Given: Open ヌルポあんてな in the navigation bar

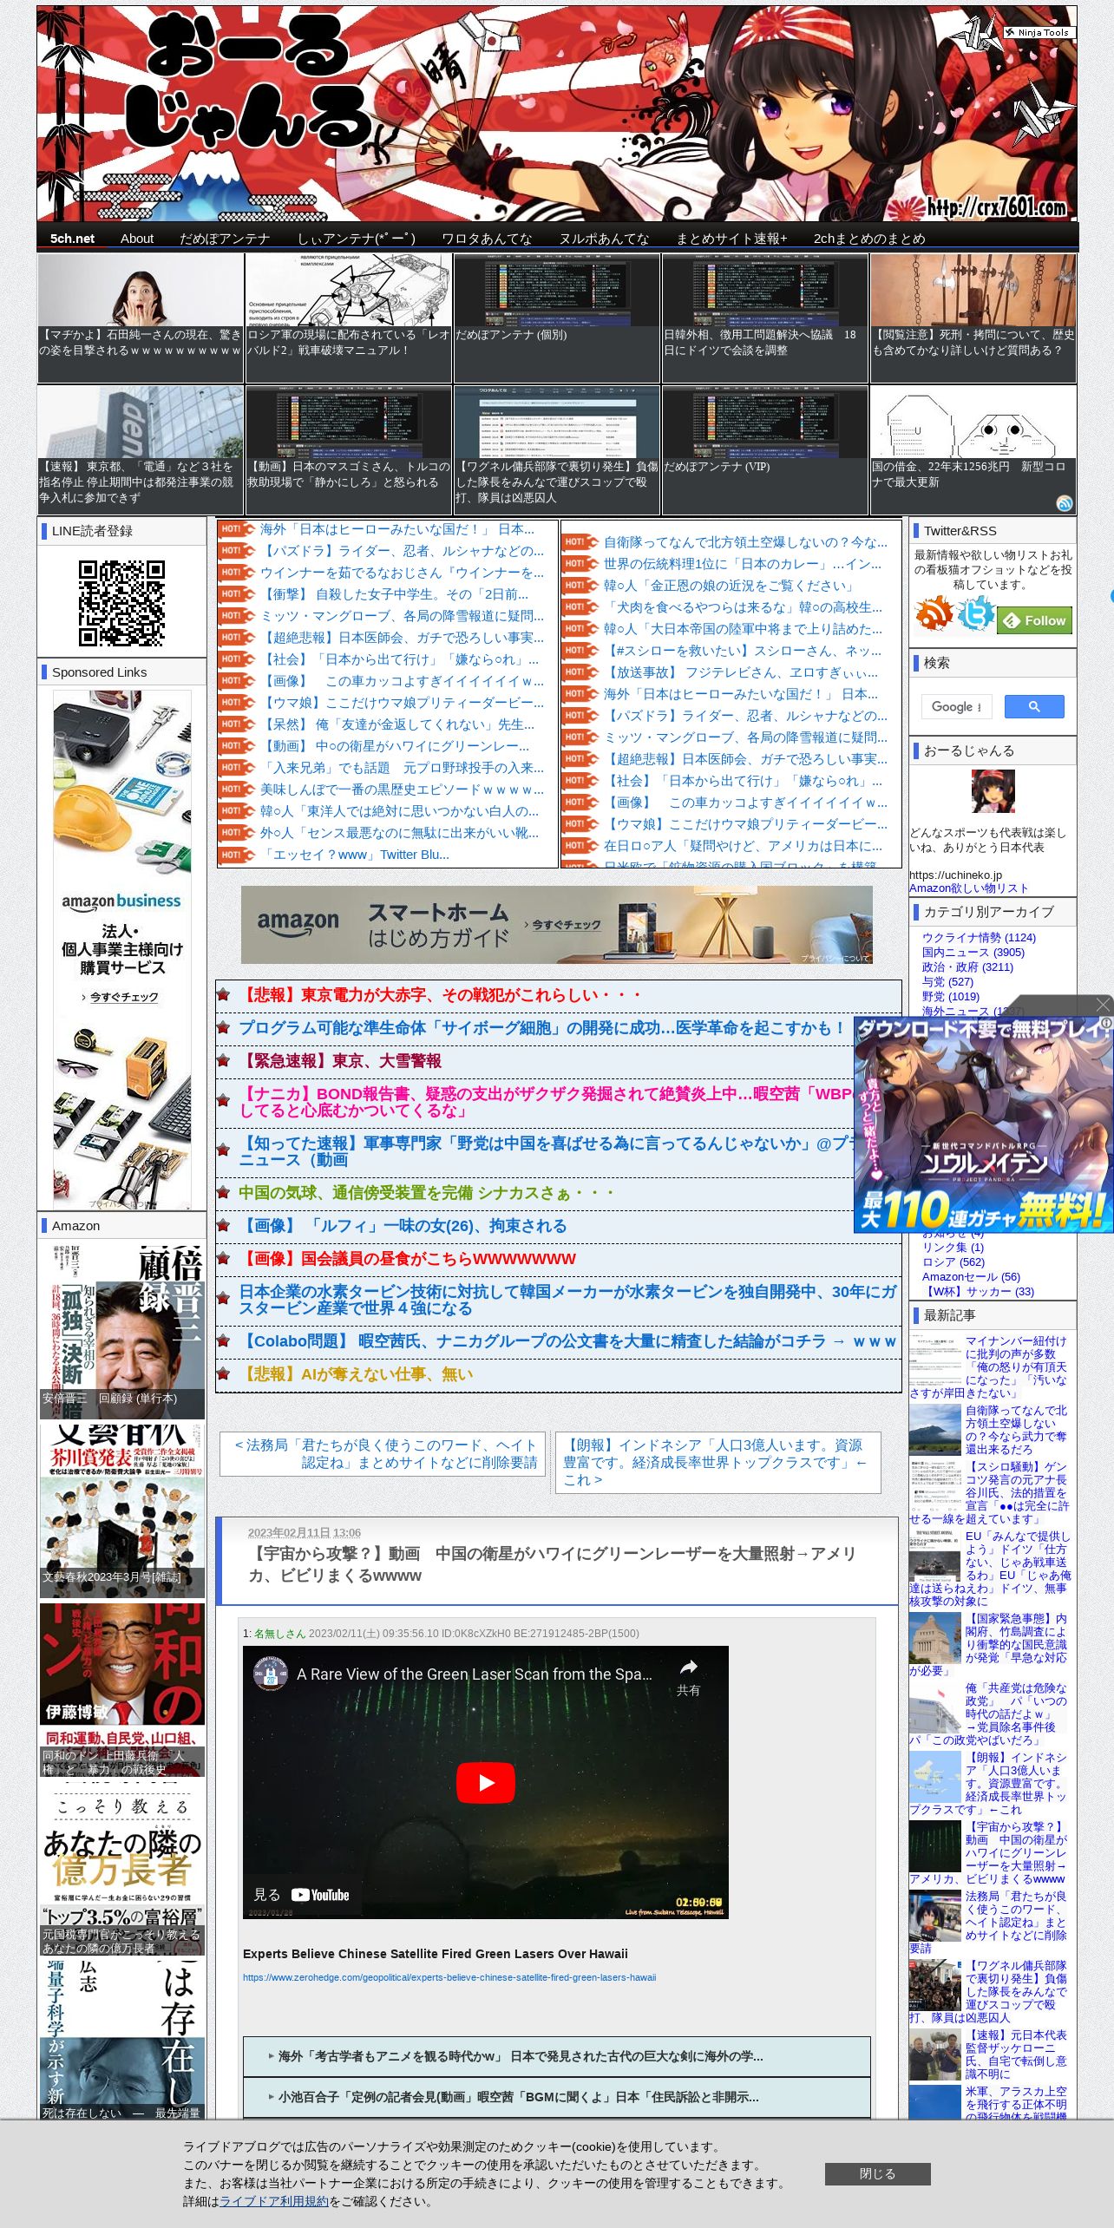Looking at the screenshot, I should point(604,239).
